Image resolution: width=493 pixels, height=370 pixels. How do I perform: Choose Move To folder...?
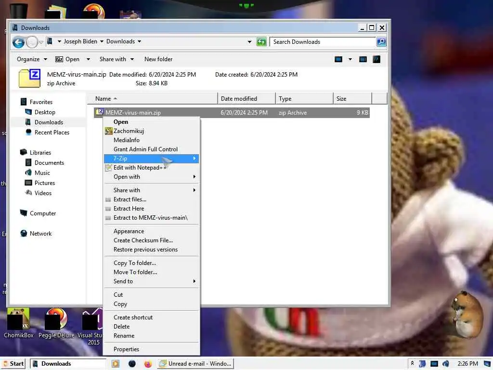click(151, 272)
